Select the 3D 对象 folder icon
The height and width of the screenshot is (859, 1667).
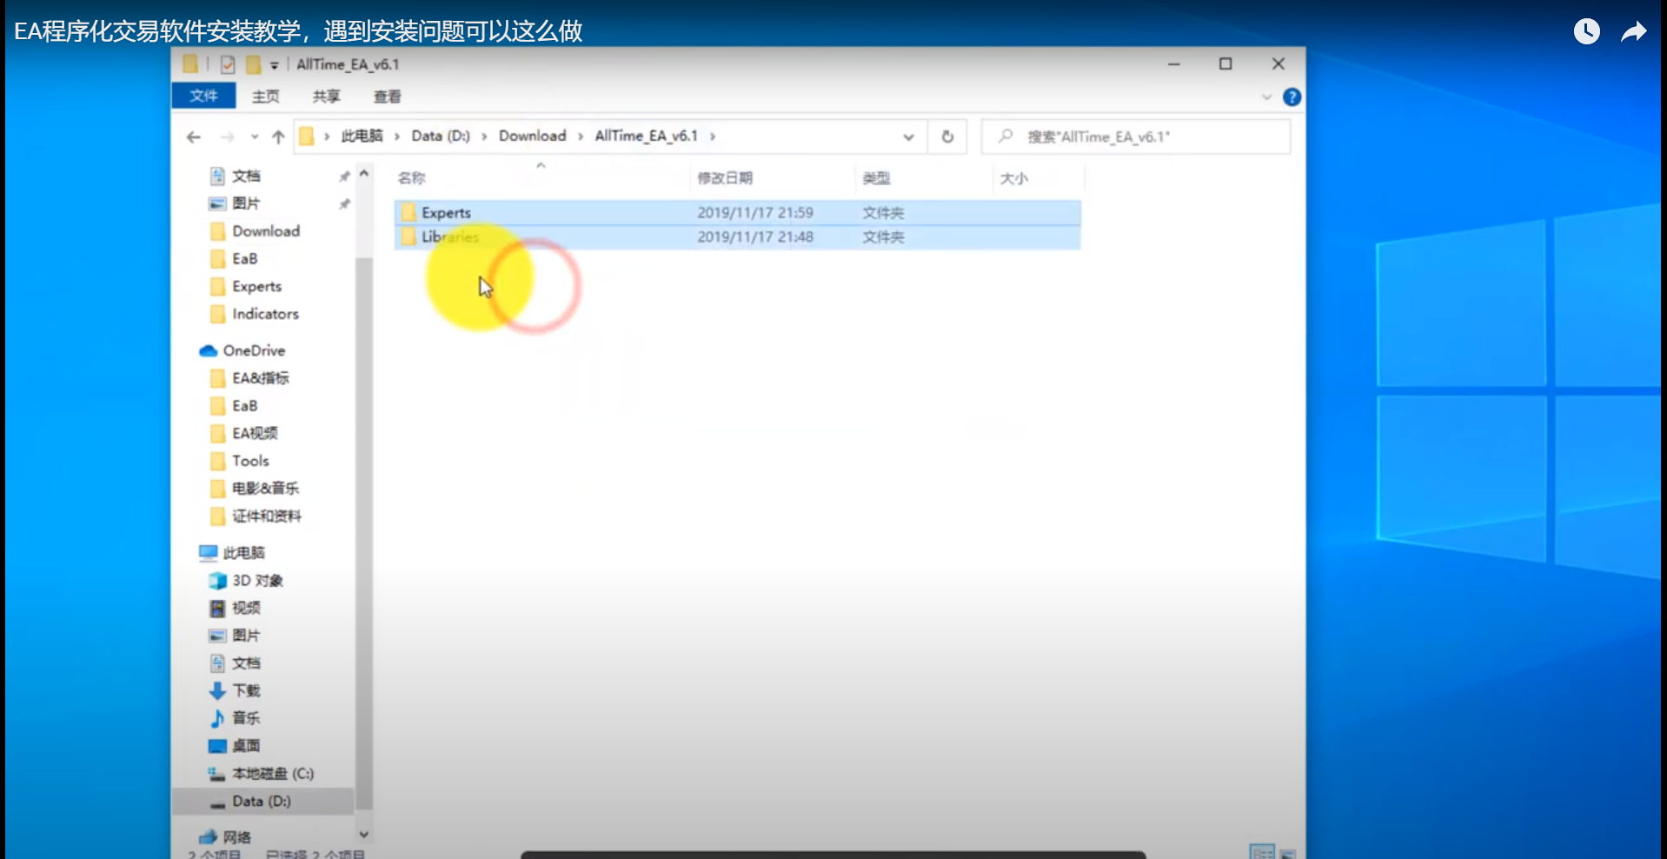tap(217, 581)
